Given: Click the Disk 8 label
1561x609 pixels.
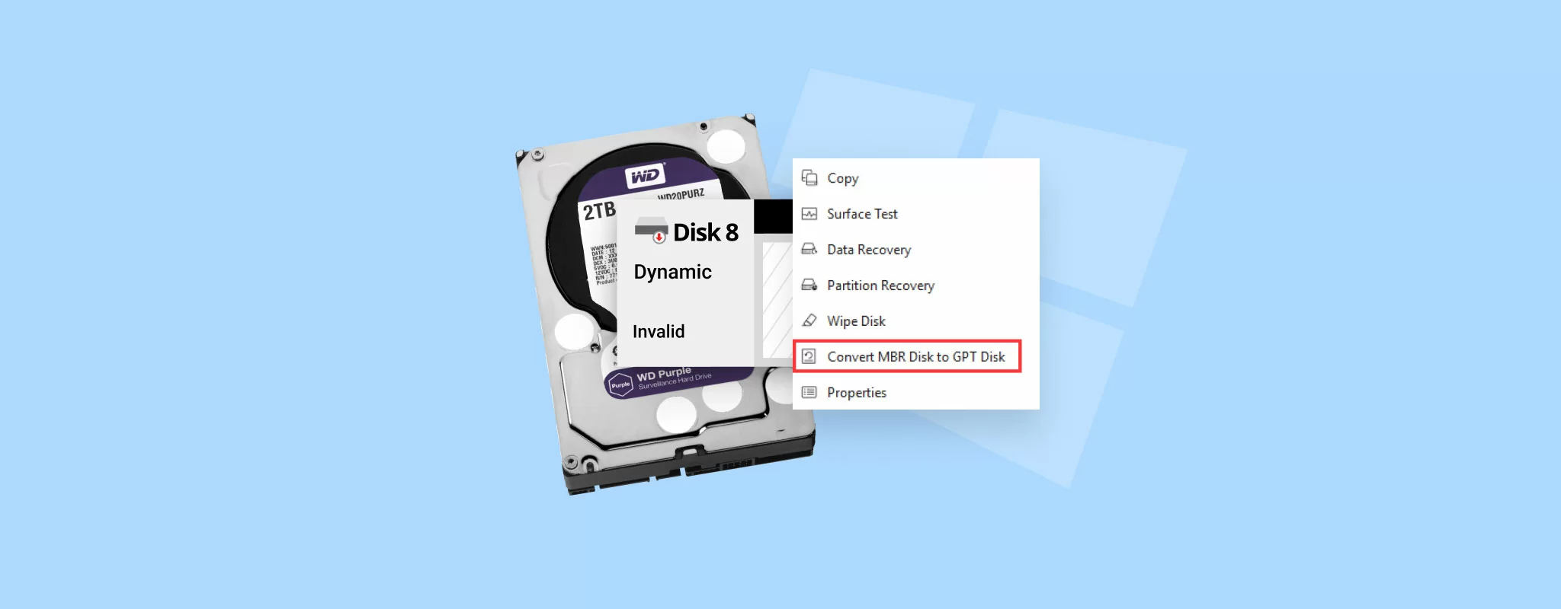Looking at the screenshot, I should click(x=706, y=232).
